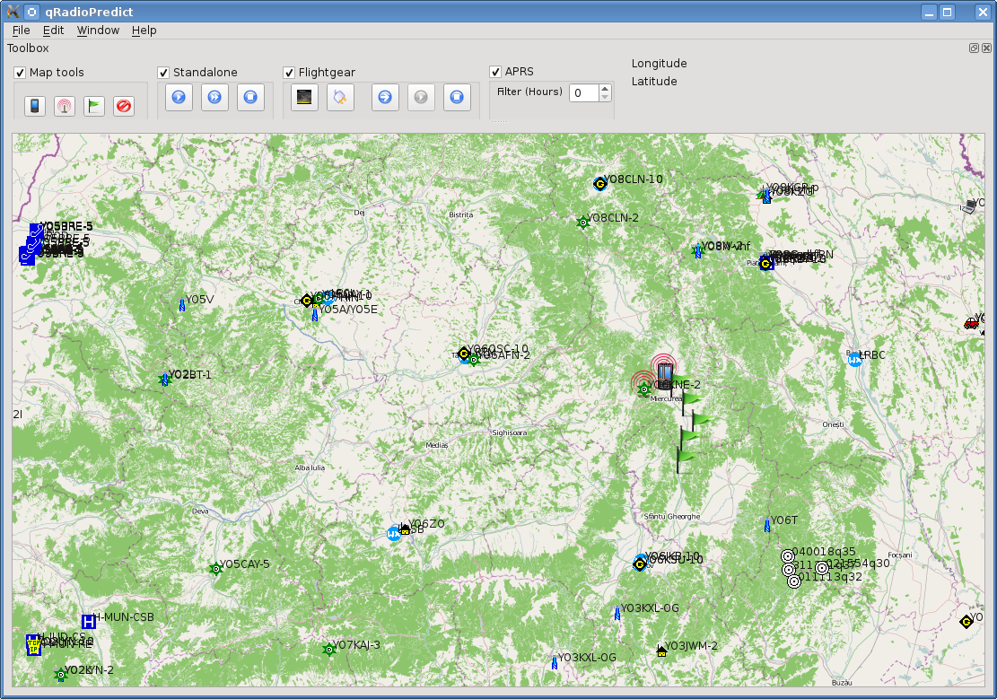Disable the APRS checkbox
The height and width of the screenshot is (699, 997).
[x=495, y=72]
